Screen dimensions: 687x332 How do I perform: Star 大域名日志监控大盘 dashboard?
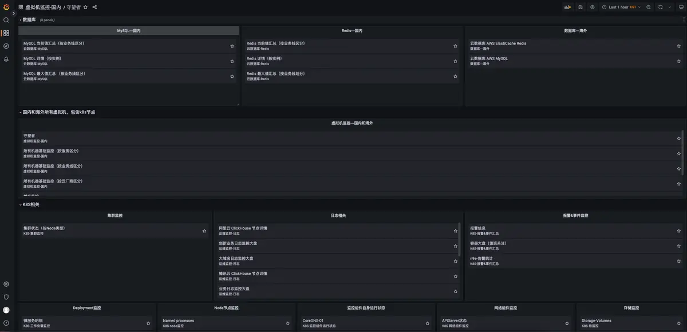coord(456,261)
